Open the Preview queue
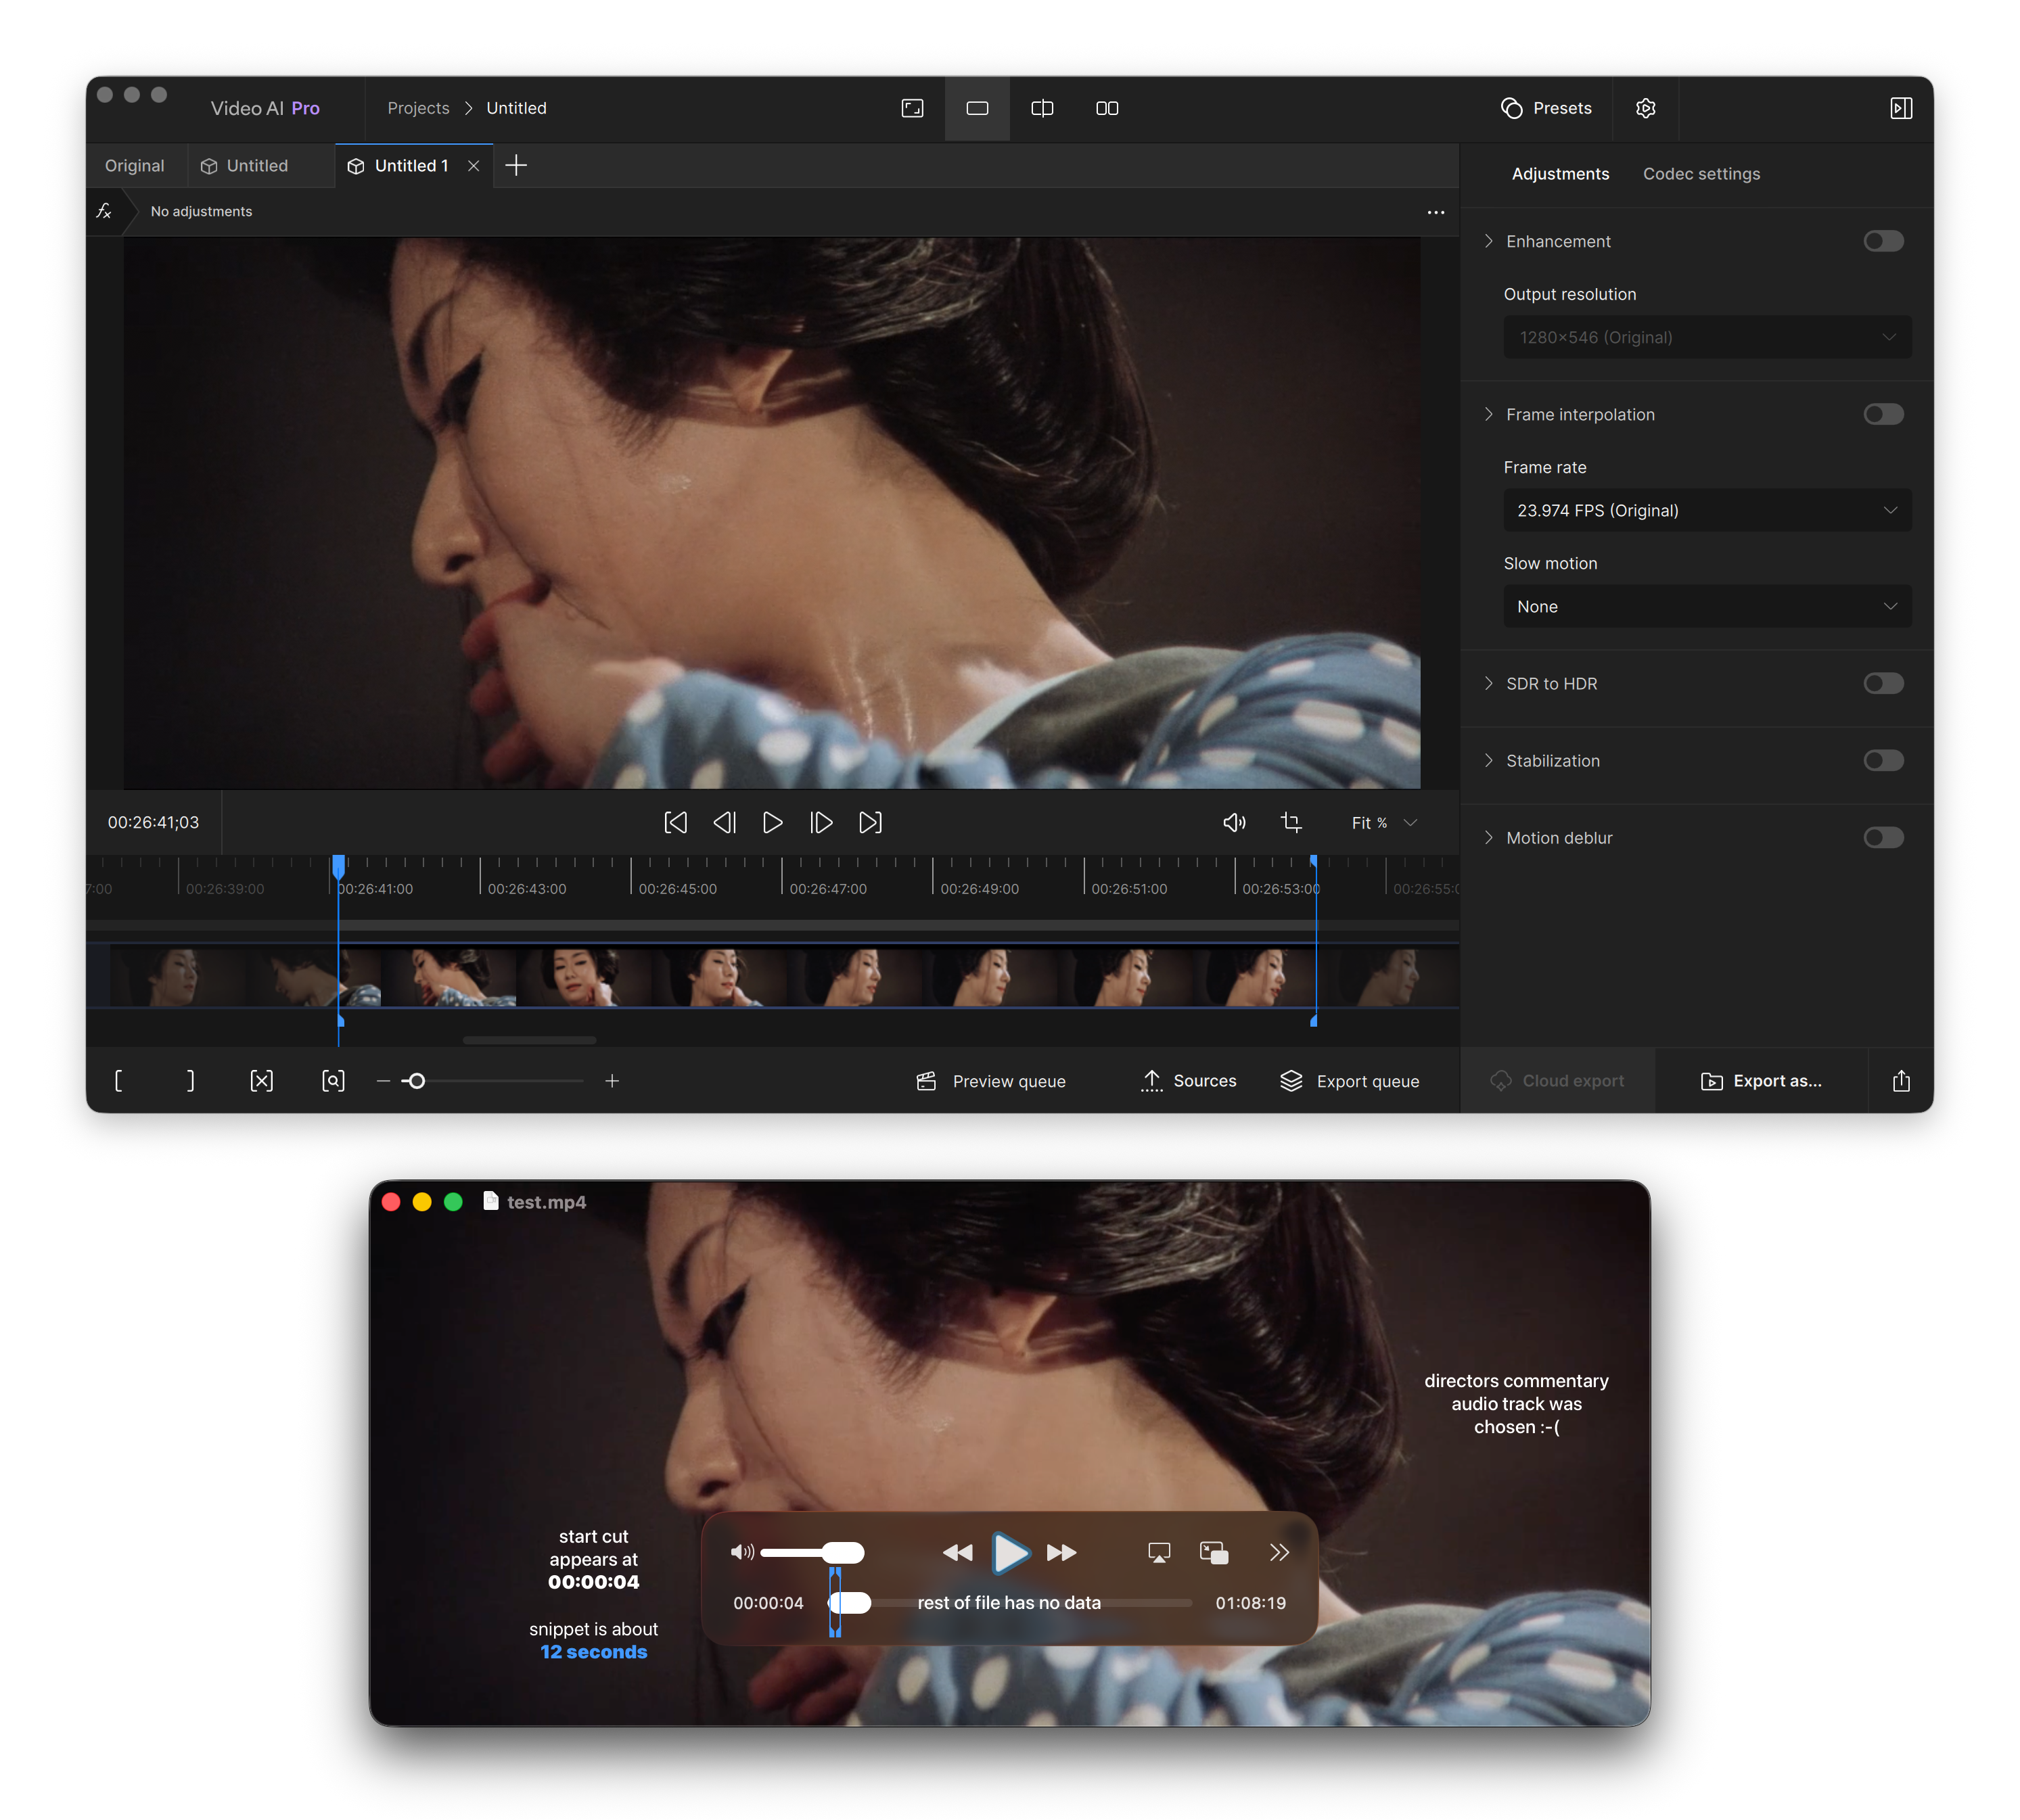The width and height of the screenshot is (2020, 1820). (991, 1081)
